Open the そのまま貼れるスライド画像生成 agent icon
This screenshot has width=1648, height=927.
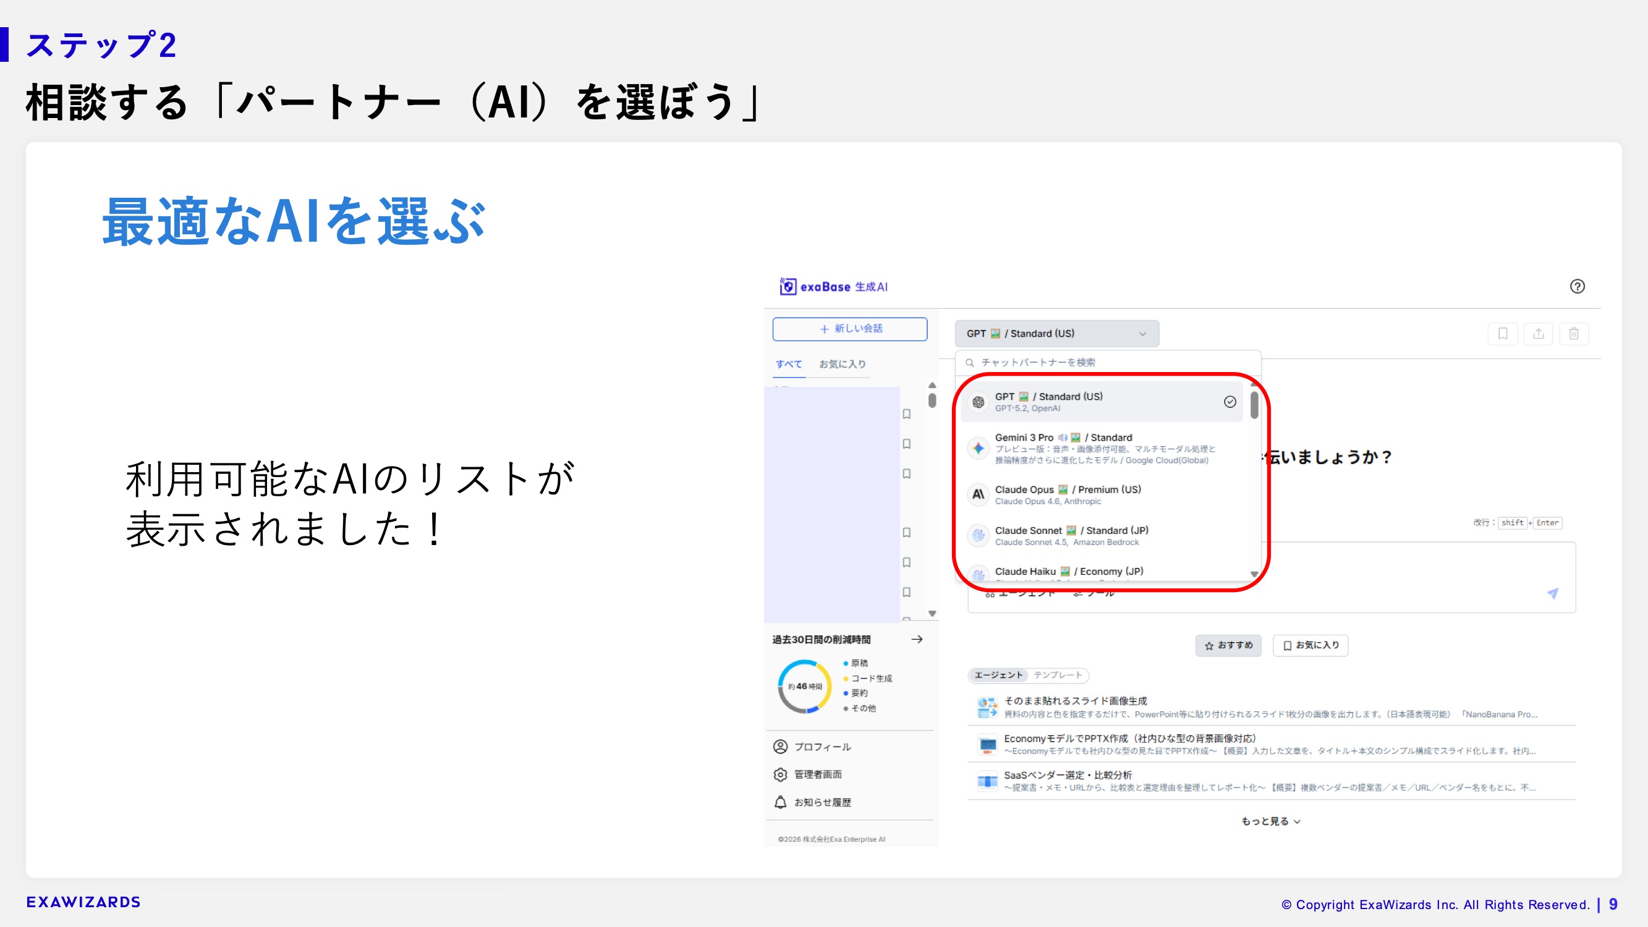(987, 708)
